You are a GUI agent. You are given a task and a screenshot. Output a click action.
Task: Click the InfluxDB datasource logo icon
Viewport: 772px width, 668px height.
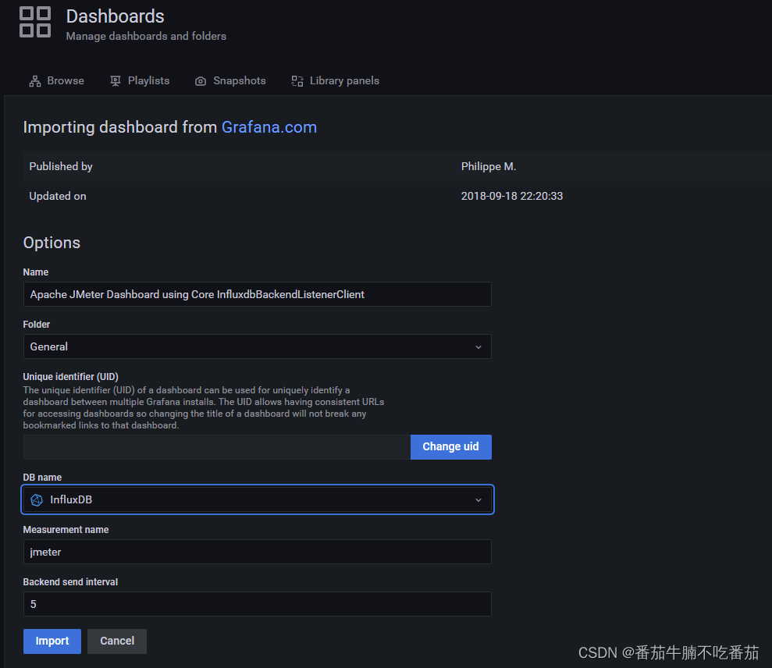pyautogui.click(x=37, y=499)
